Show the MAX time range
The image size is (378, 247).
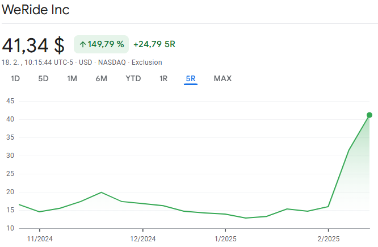222,79
